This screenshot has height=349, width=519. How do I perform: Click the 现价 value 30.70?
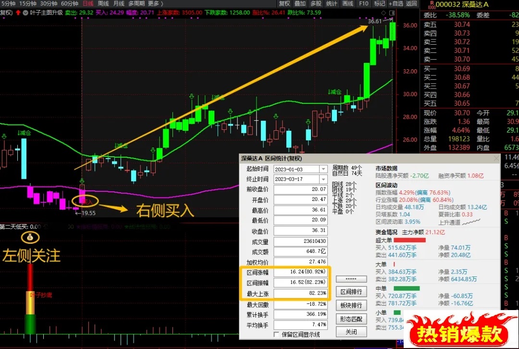tap(462, 113)
